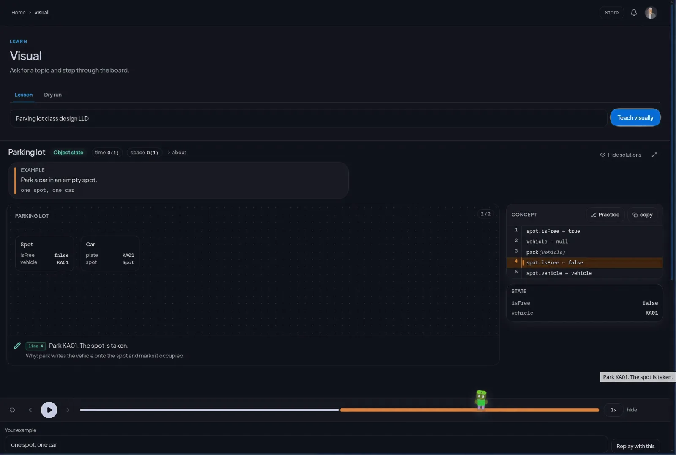Play the lesson animation
The width and height of the screenshot is (676, 455).
pos(49,410)
